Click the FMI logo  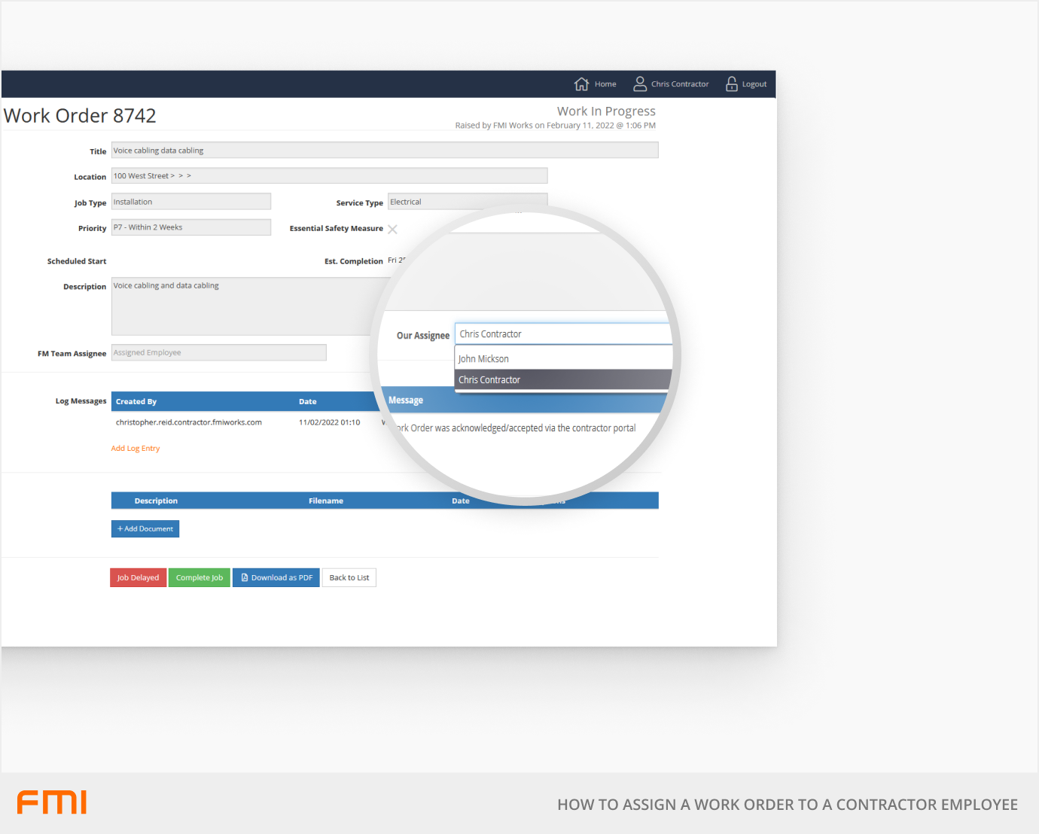click(52, 802)
